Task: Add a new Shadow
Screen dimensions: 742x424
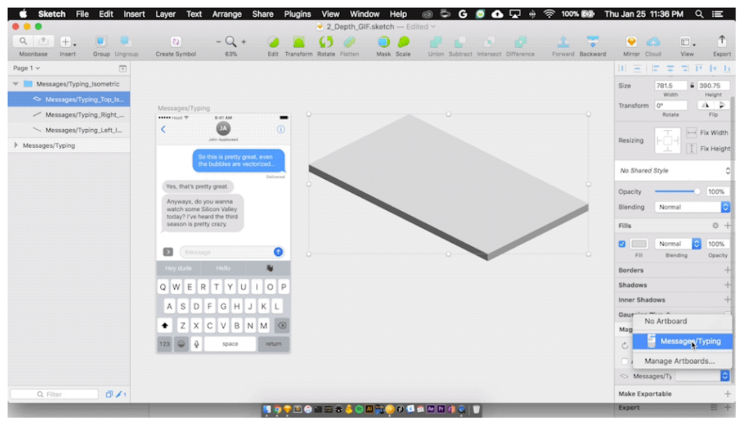Action: coord(728,285)
